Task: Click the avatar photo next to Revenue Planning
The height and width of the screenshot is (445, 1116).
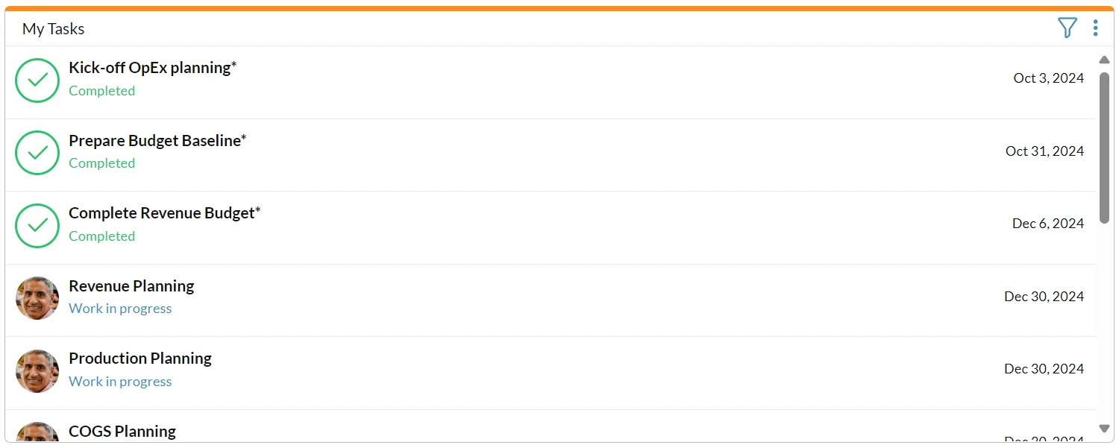Action: coord(37,298)
